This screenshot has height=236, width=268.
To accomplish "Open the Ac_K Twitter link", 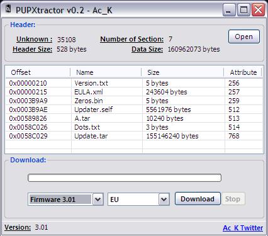I will click(x=243, y=228).
